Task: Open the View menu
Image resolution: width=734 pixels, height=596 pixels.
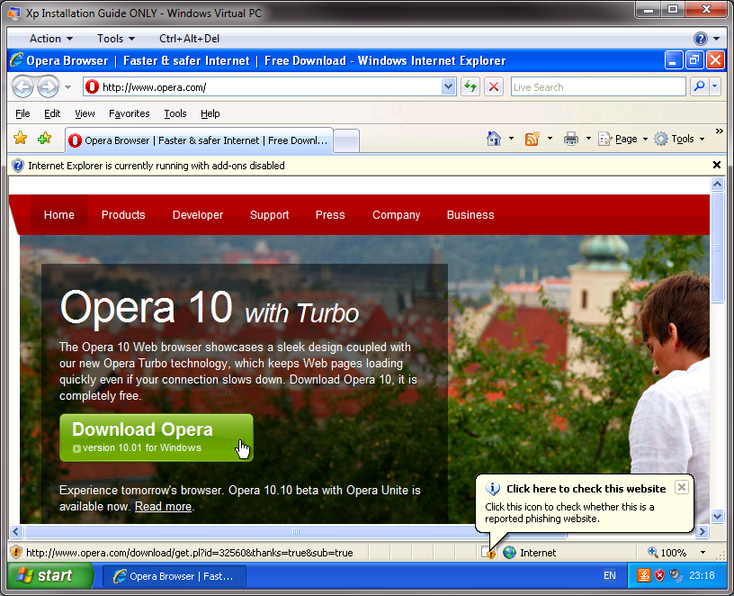Action: tap(85, 113)
